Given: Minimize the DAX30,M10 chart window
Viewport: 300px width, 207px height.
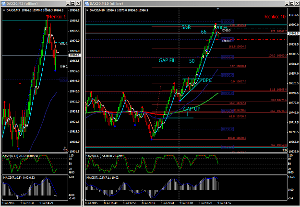Looking at the screenshot, I should [287, 3].
